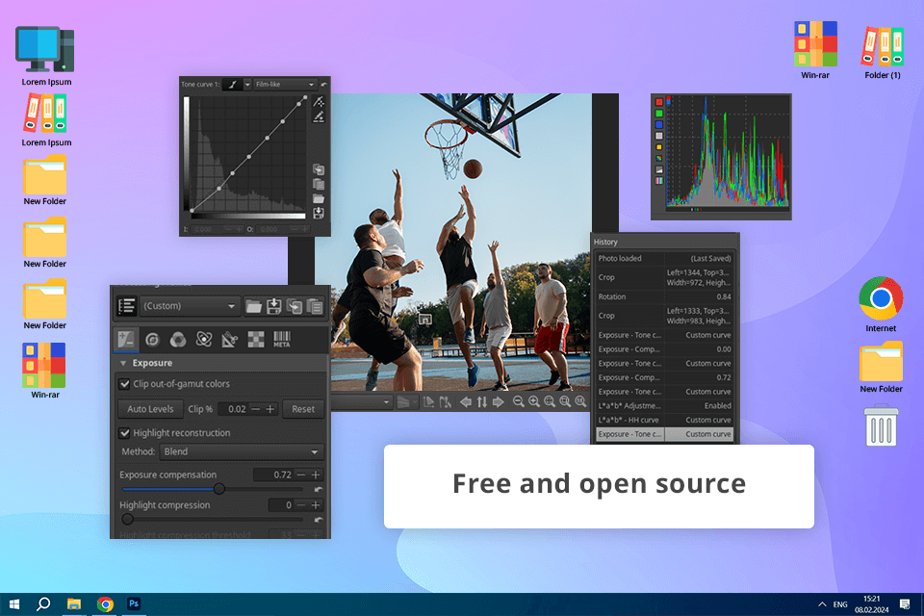924x616 pixels.
Task: Click the Exposure compensation slider handle
Action: pos(219,489)
